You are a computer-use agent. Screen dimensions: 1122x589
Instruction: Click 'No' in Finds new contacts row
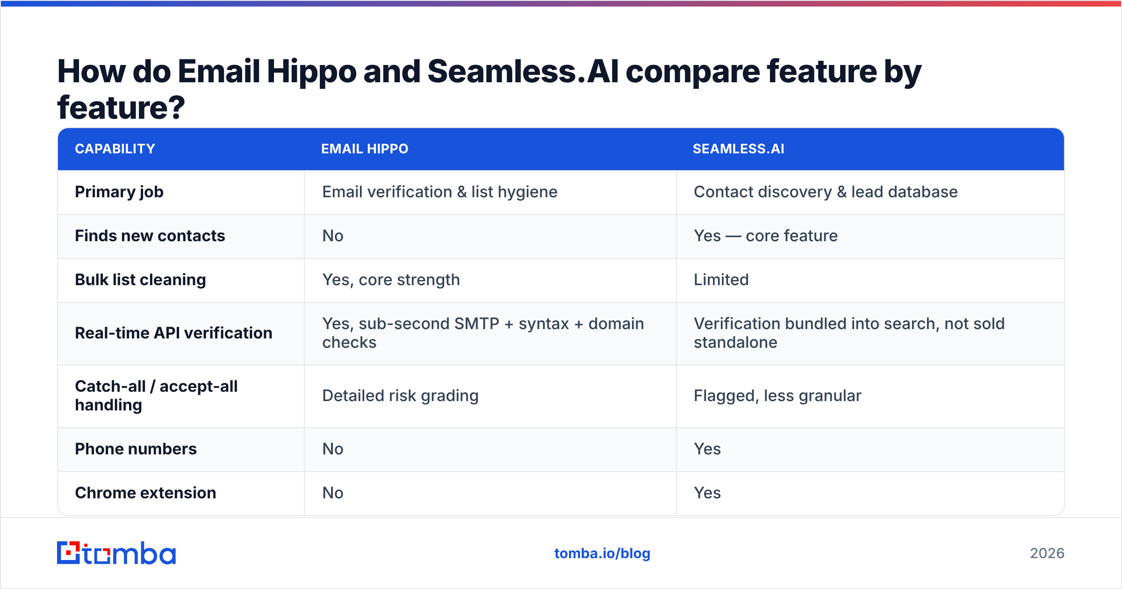tap(333, 236)
